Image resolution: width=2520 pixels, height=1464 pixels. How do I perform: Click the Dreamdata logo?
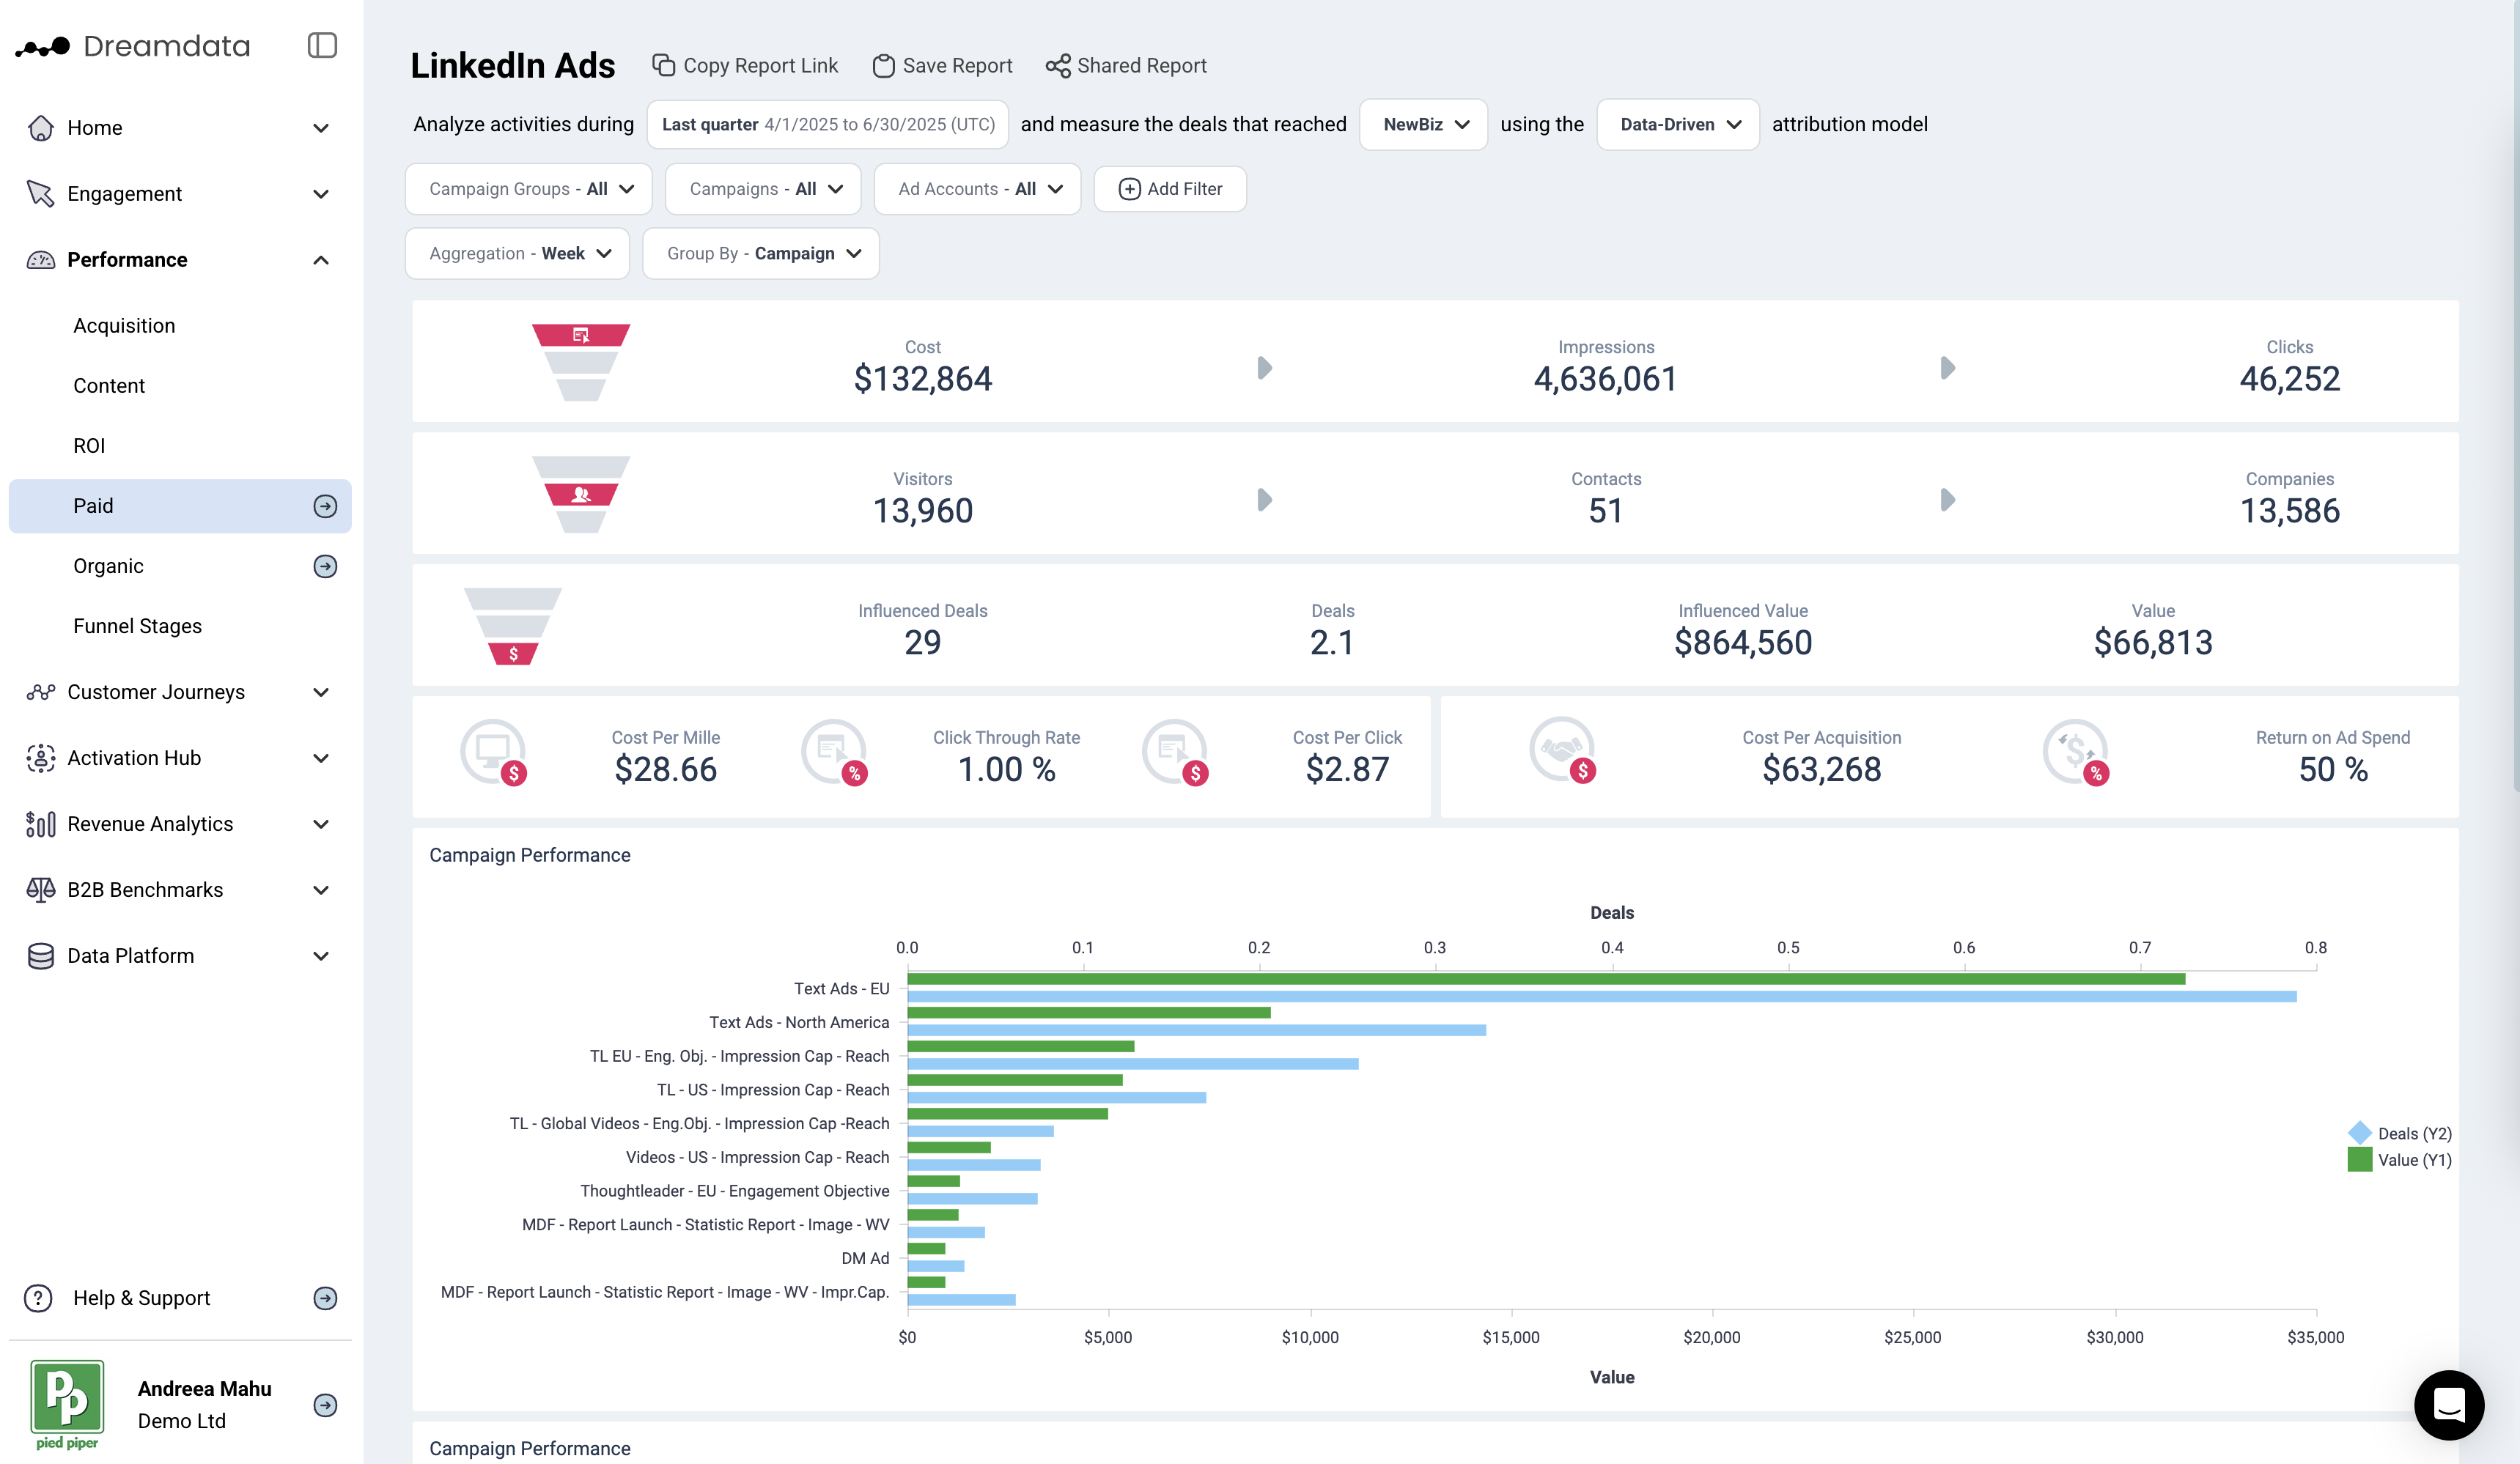(132, 46)
